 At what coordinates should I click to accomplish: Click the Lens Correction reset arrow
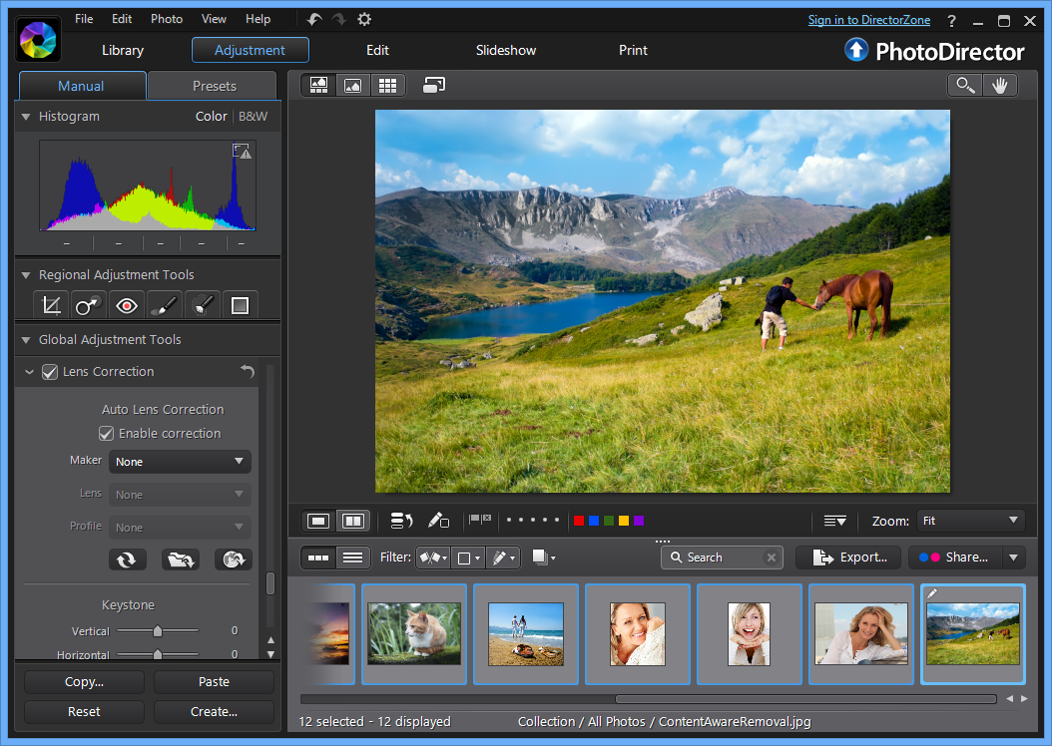point(248,371)
